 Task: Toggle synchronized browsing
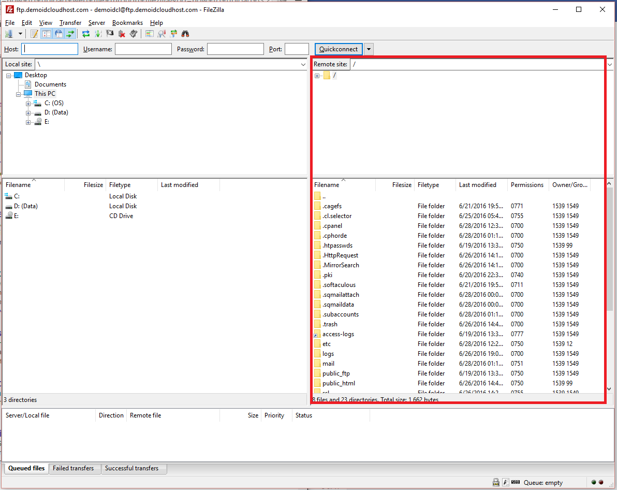pyautogui.click(x=173, y=33)
